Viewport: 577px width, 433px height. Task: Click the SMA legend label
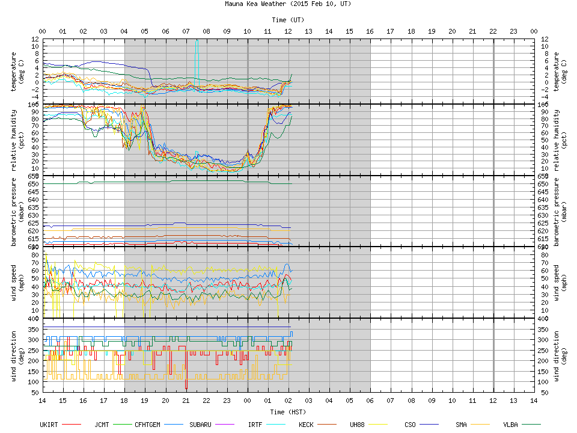click(x=461, y=425)
